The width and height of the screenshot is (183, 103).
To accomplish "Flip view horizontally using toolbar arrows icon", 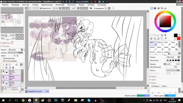I will click(x=91, y=8).
